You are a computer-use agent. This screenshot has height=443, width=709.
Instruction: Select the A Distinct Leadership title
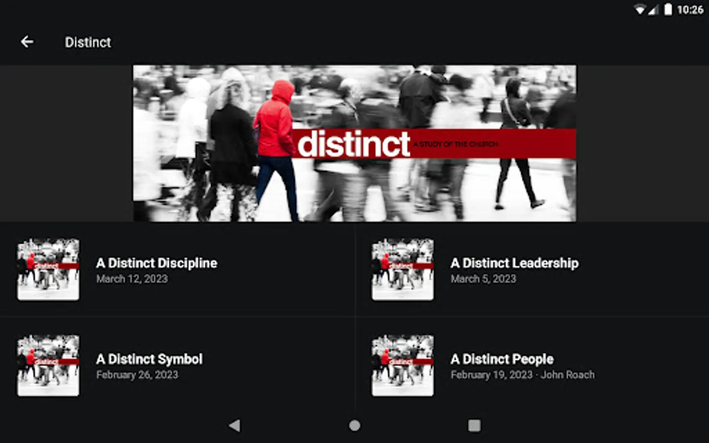tap(515, 263)
